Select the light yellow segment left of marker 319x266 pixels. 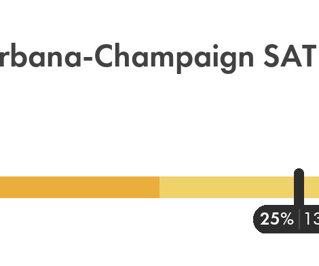pos(227,187)
